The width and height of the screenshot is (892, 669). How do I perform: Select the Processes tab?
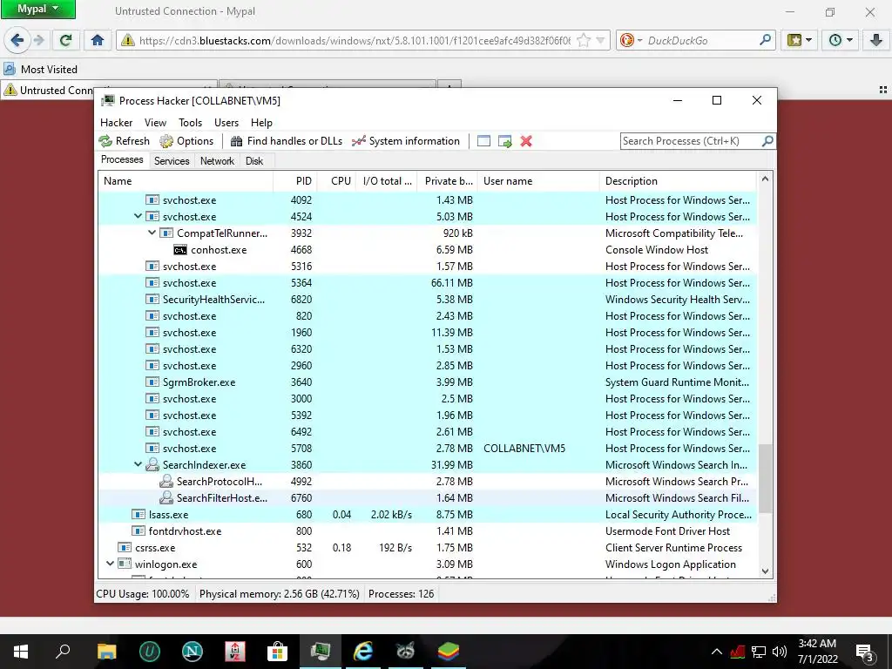point(122,159)
